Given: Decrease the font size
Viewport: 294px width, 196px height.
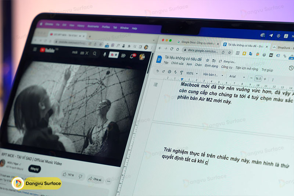Looking at the screenshot, I should point(251,78).
